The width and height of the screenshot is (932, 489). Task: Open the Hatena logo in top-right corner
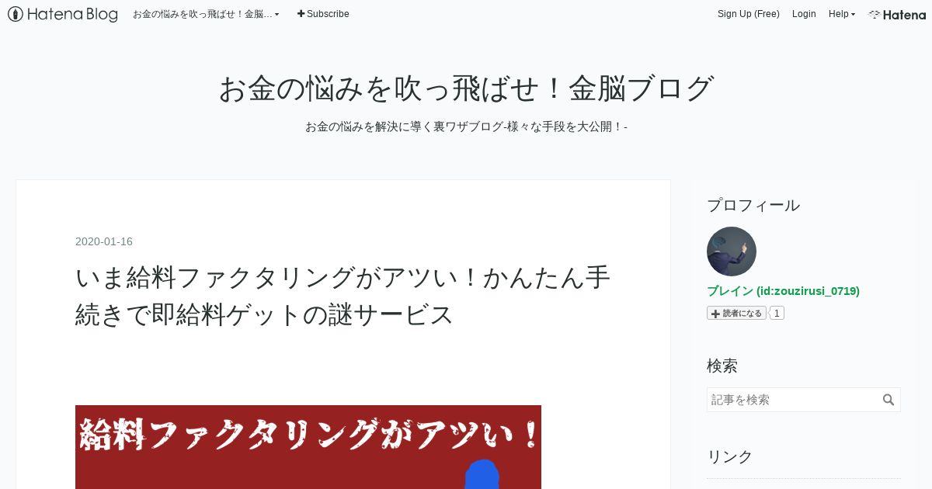[897, 14]
